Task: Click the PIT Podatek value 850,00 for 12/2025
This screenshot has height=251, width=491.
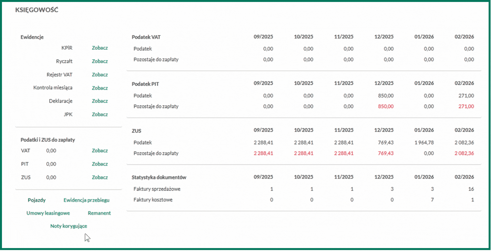Action: [386, 96]
